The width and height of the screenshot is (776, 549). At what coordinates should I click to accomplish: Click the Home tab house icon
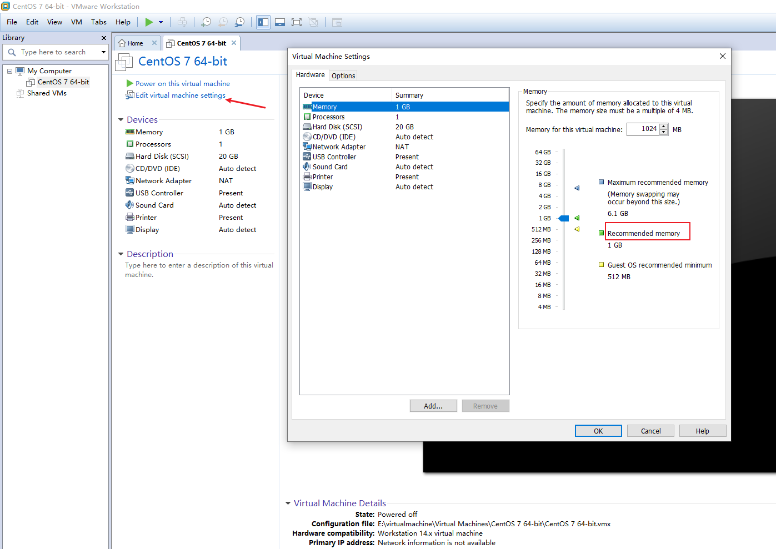[122, 43]
